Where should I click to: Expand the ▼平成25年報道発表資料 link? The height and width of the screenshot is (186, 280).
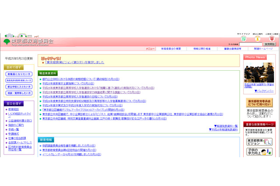(223, 129)
